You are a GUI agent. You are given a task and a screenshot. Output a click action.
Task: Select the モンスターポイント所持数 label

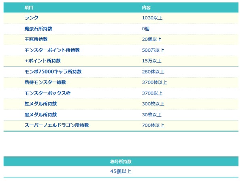[x=52, y=50]
